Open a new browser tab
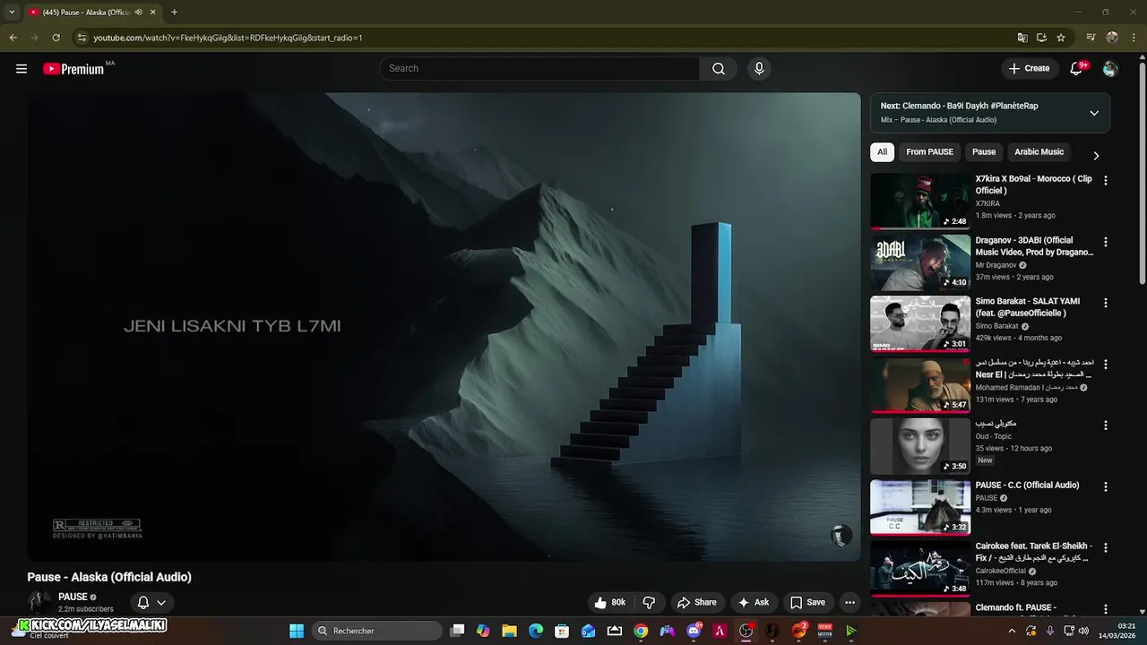Image resolution: width=1147 pixels, height=645 pixels. click(174, 13)
